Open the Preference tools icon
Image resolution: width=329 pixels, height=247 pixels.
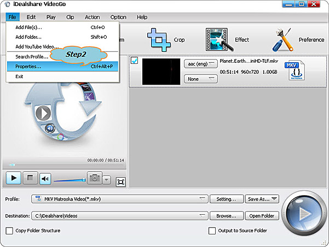(x=282, y=39)
